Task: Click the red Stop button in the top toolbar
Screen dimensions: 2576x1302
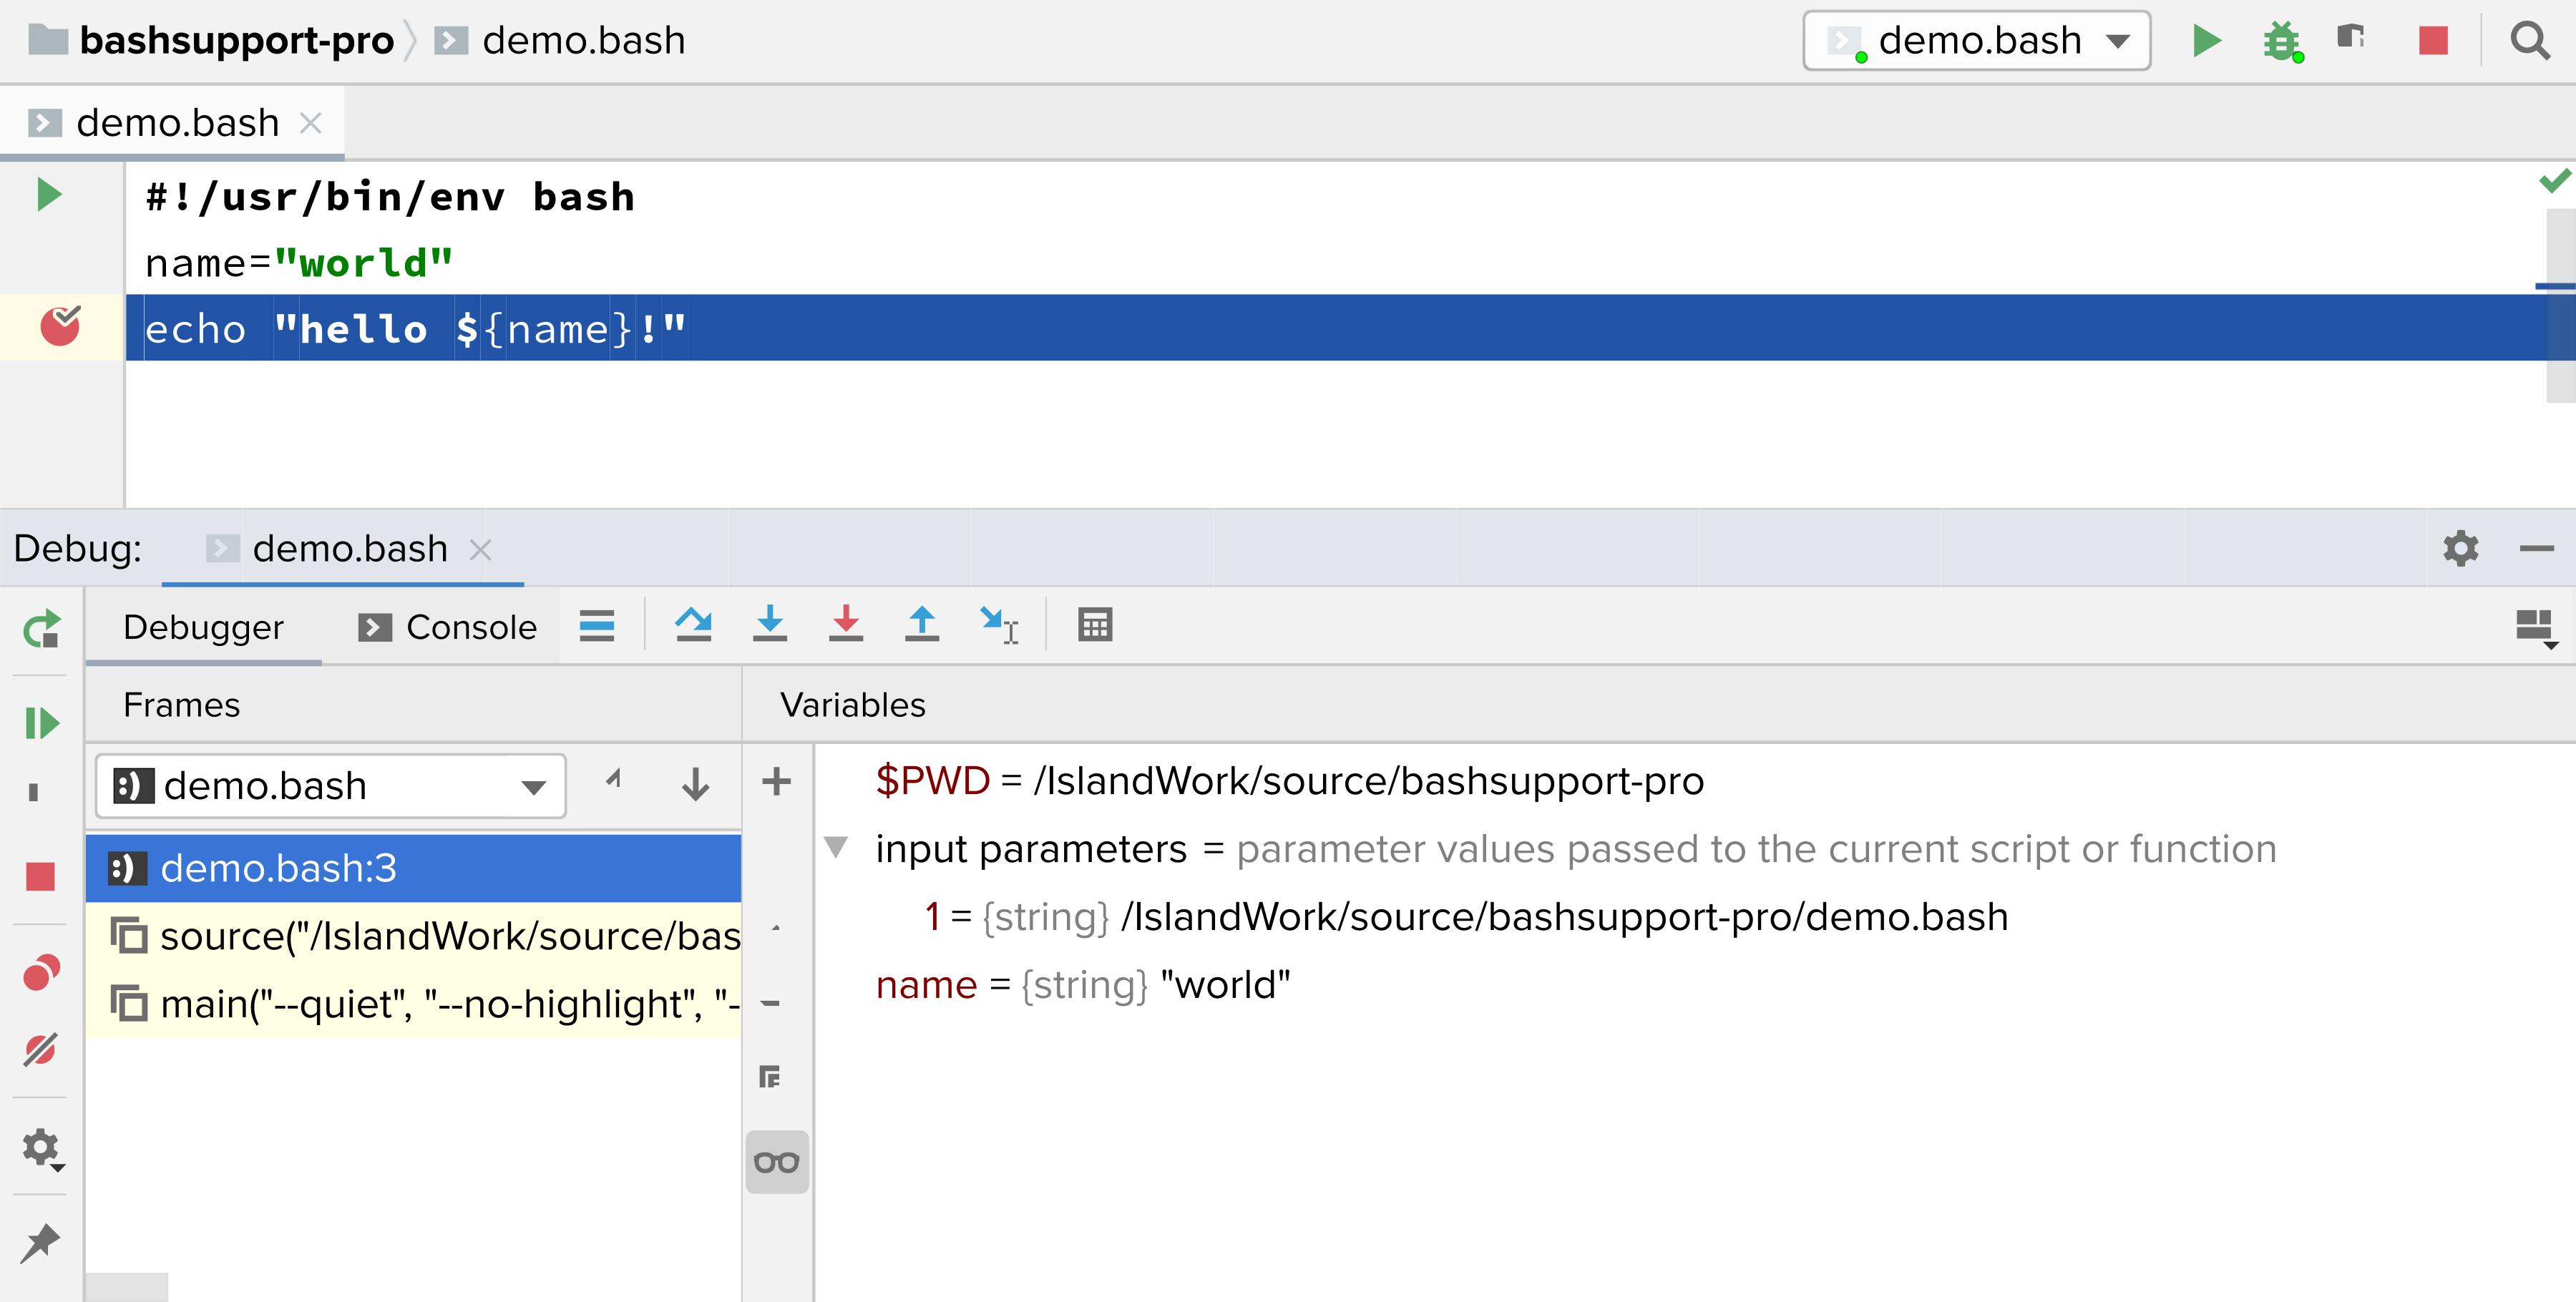Action: (x=2432, y=41)
